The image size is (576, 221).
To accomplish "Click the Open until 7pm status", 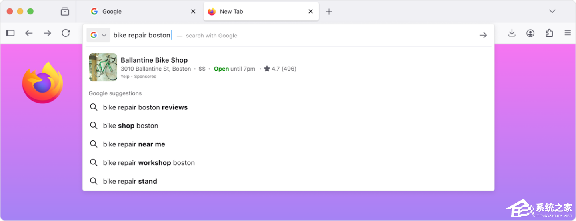I will pyautogui.click(x=234, y=69).
